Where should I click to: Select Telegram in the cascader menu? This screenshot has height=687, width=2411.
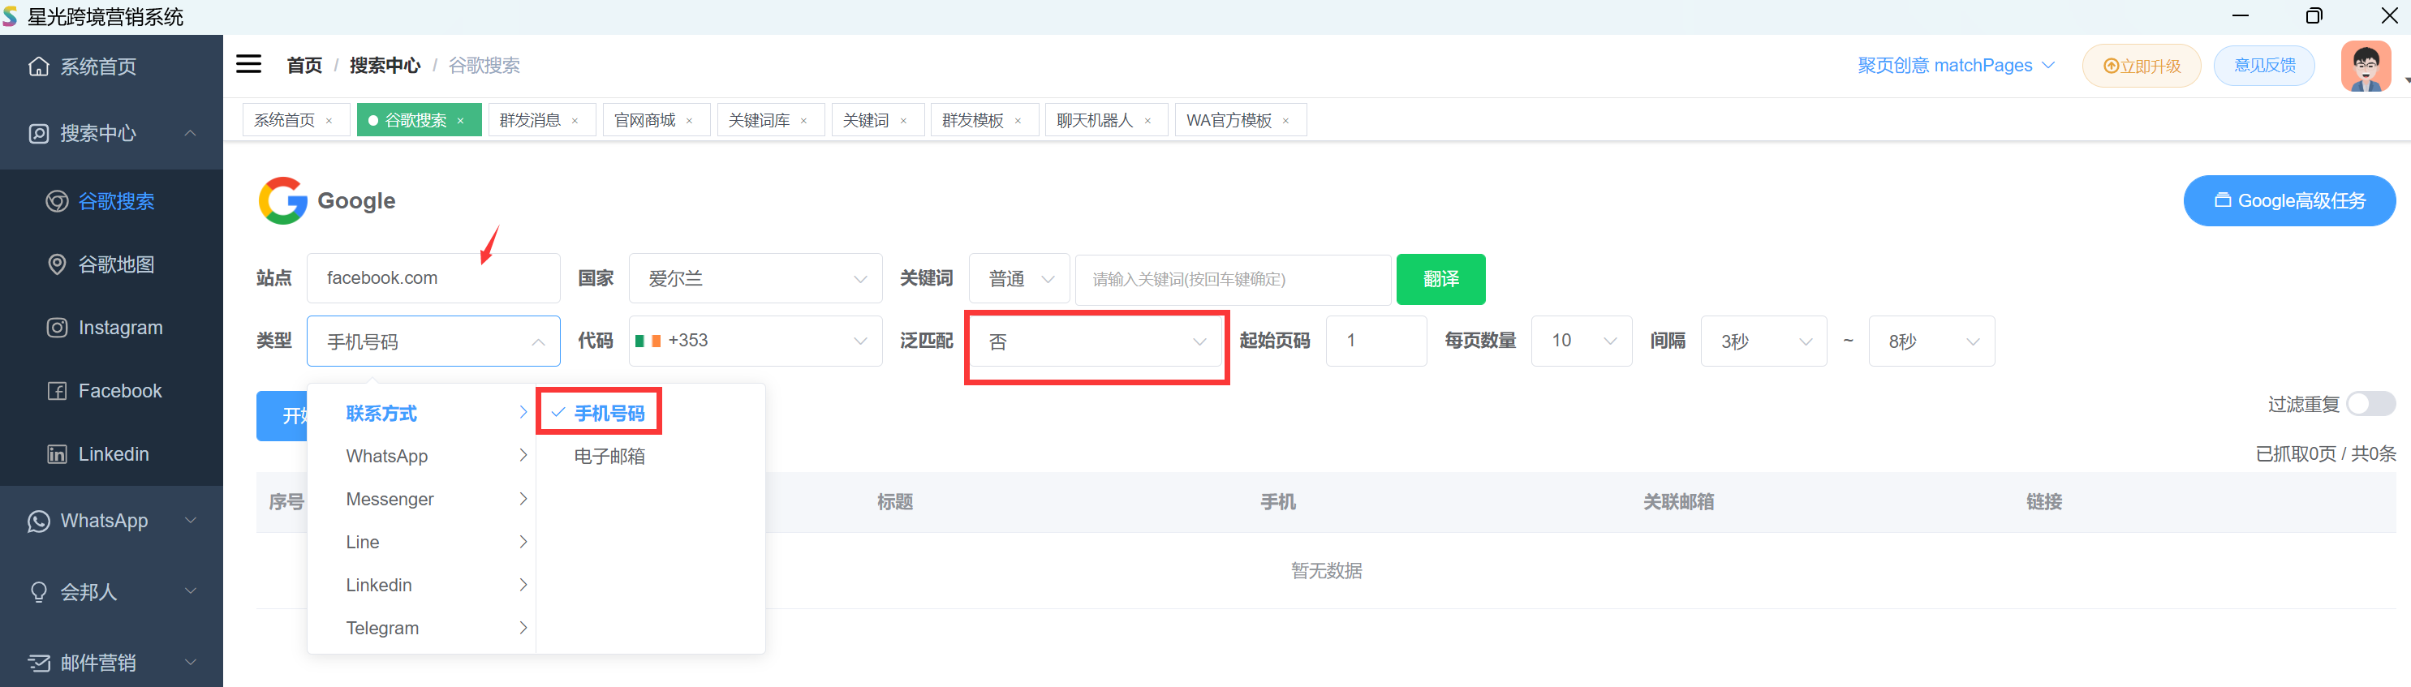(x=421, y=628)
